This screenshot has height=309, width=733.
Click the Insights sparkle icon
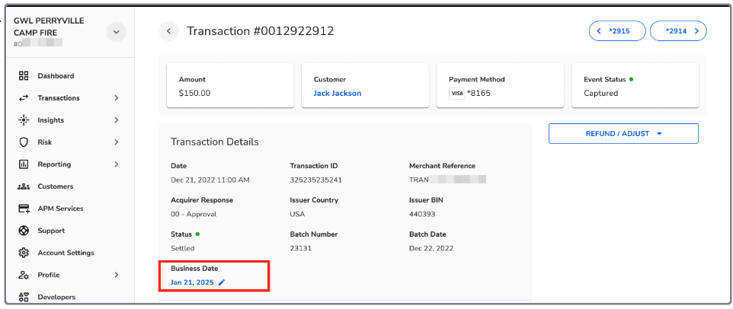24,120
